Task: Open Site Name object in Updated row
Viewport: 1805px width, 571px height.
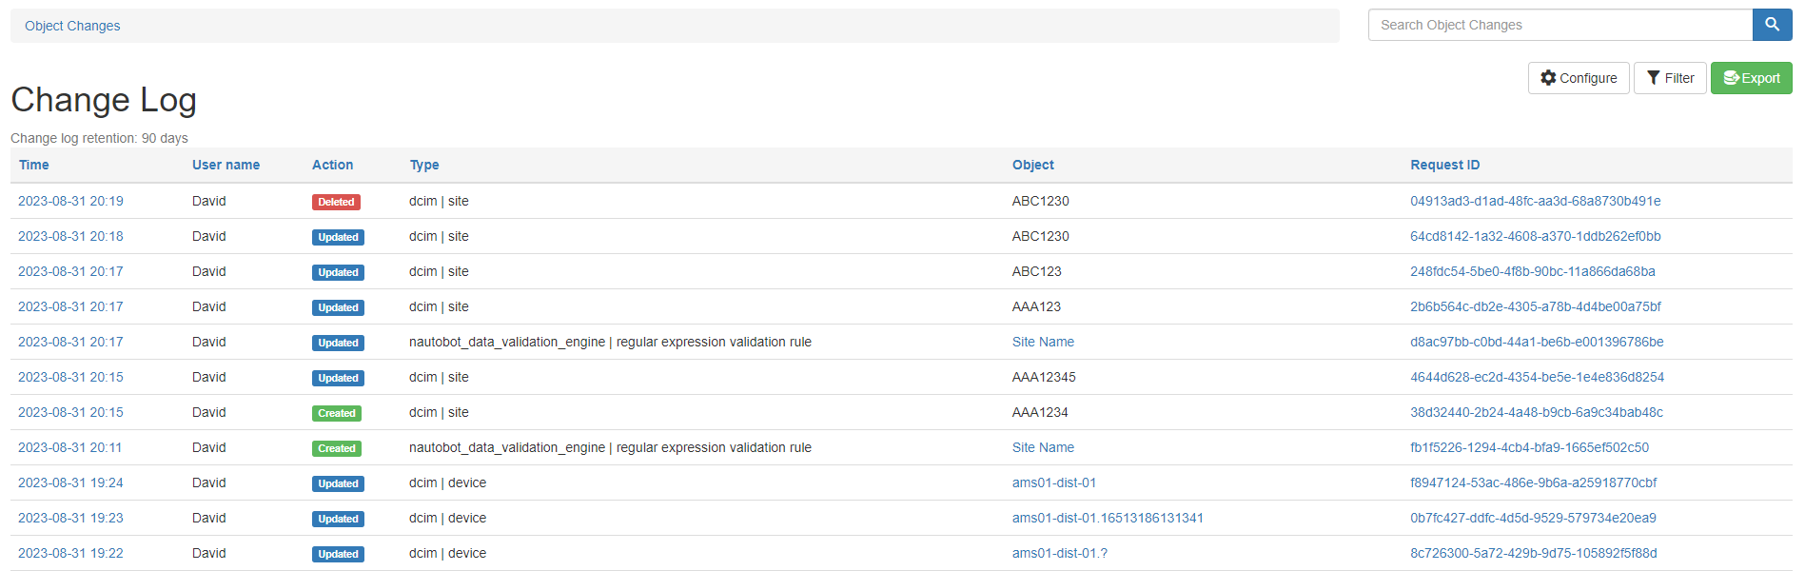Action: (x=1043, y=342)
